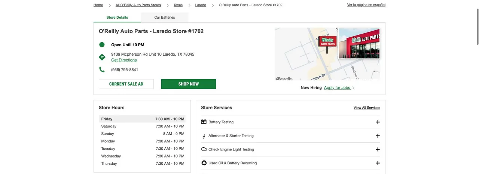Click the green open-status circle icon
Image resolution: width=479 pixels, height=174 pixels.
point(102,45)
